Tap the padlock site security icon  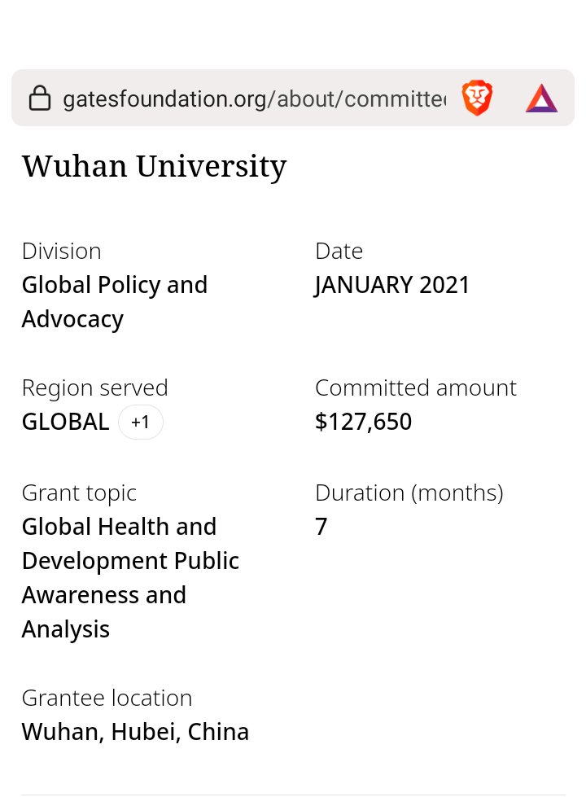point(40,99)
